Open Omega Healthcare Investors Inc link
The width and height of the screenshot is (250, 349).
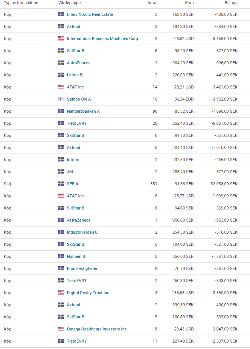tap(97, 329)
